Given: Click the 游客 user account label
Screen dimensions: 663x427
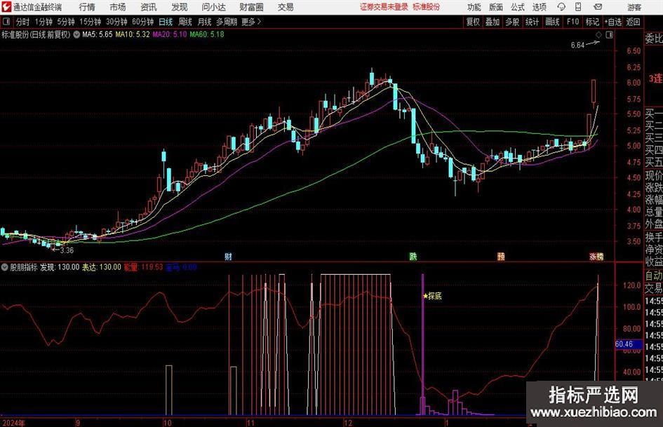Looking at the screenshot, I should (634, 7).
